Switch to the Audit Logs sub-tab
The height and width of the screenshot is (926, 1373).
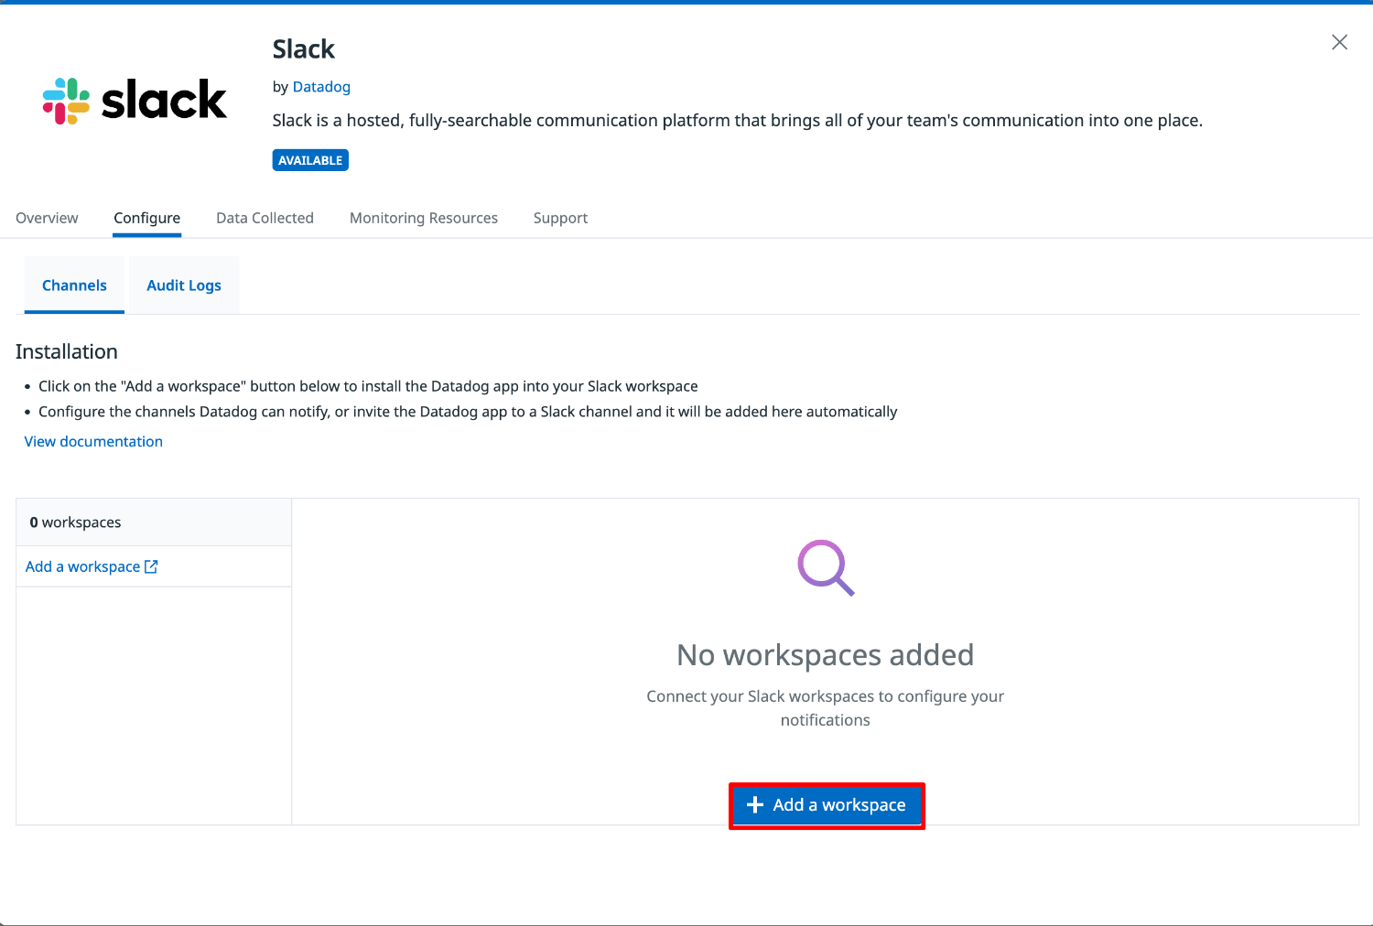point(184,285)
